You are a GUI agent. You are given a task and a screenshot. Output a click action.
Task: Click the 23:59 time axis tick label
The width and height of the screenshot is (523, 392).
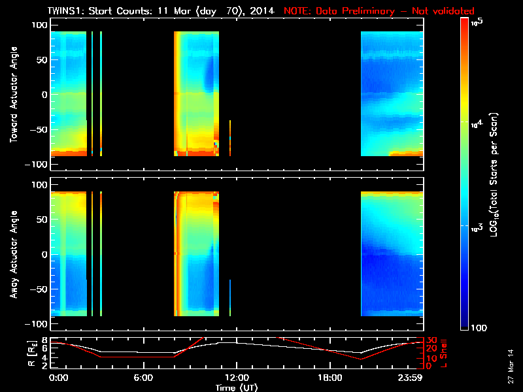pos(411,378)
